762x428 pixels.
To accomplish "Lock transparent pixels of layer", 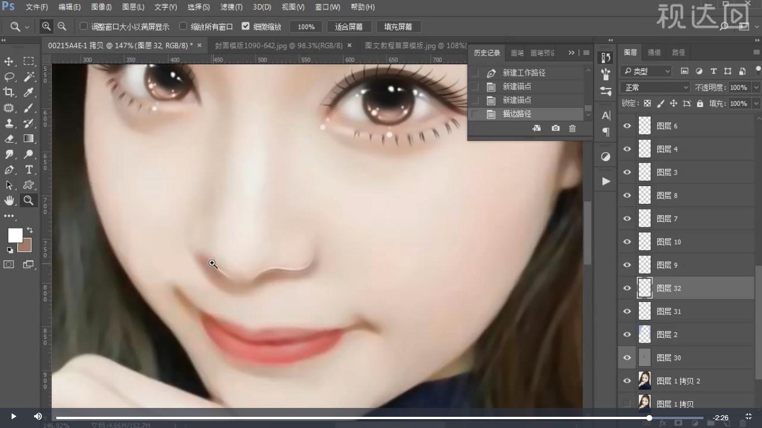I will point(647,104).
